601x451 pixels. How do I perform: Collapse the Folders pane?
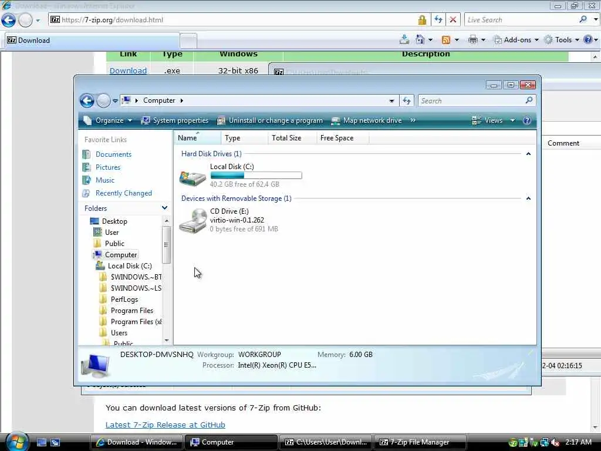(x=164, y=208)
